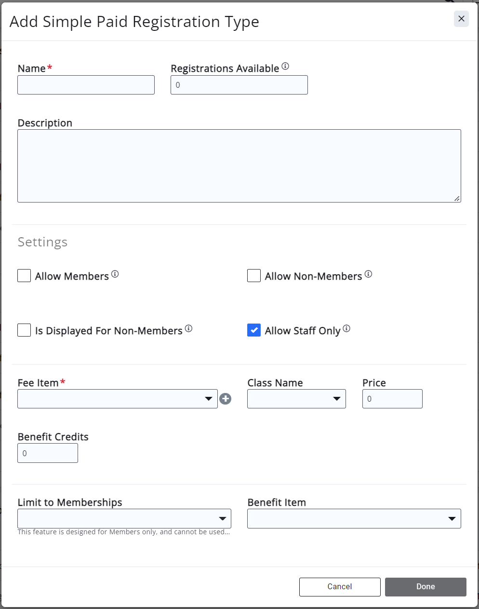Select the Price input field
This screenshot has width=479, height=609.
pos(392,399)
